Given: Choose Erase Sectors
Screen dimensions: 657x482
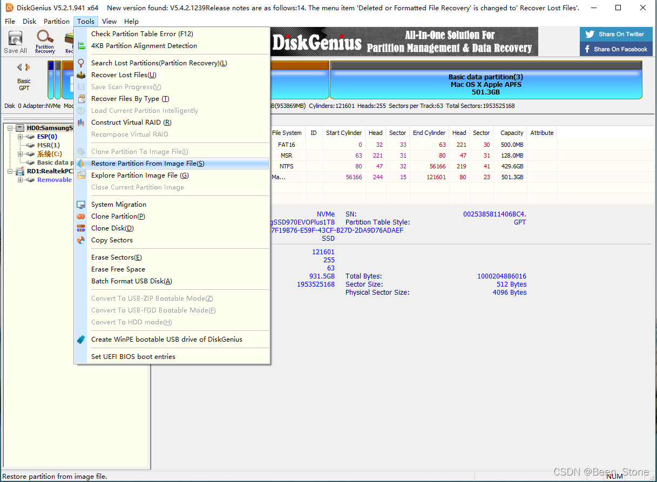Looking at the screenshot, I should coord(172,257).
